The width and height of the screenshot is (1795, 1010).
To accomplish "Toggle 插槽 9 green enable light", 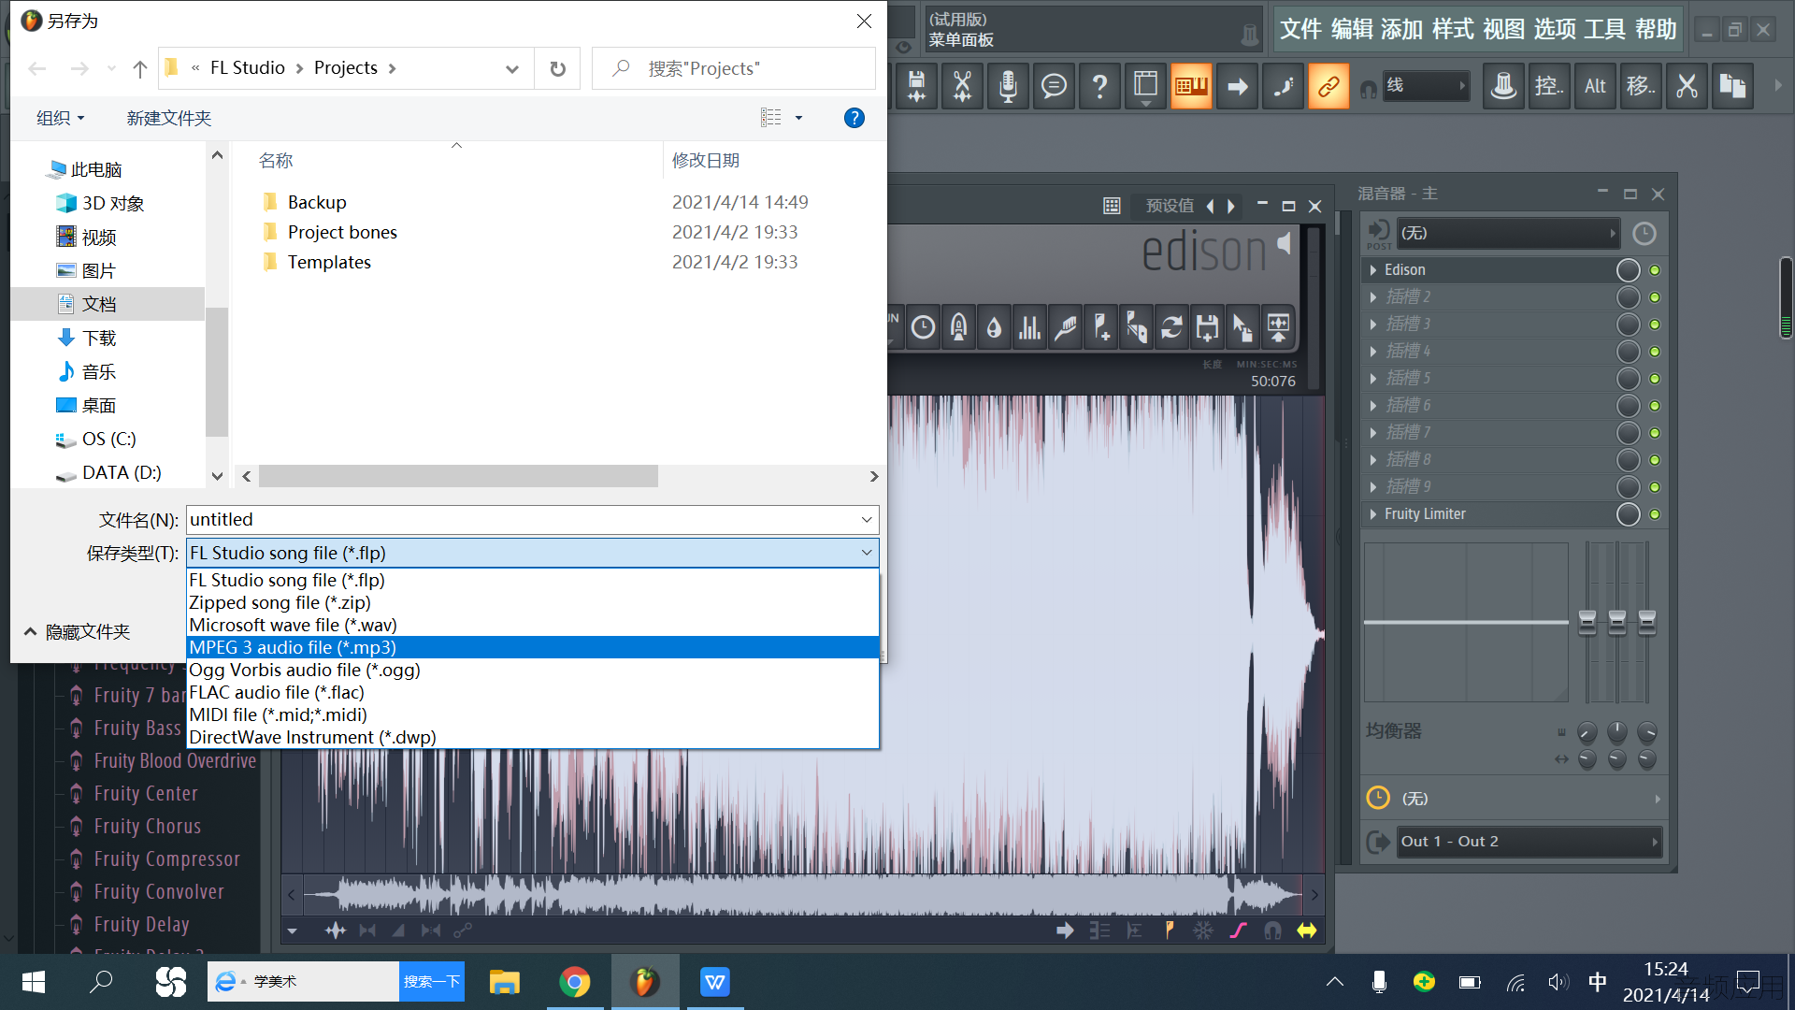I will tap(1655, 487).
